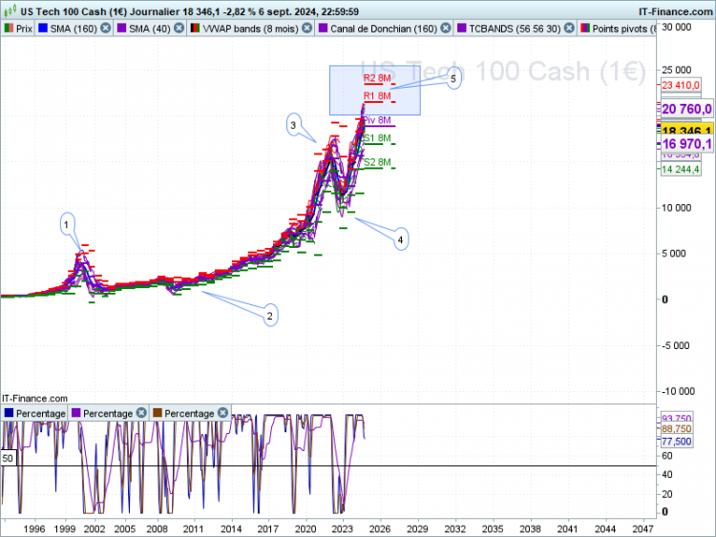The height and width of the screenshot is (537, 716).
Task: Close the Canal de Donchian (160) indicator
Action: tap(446, 29)
